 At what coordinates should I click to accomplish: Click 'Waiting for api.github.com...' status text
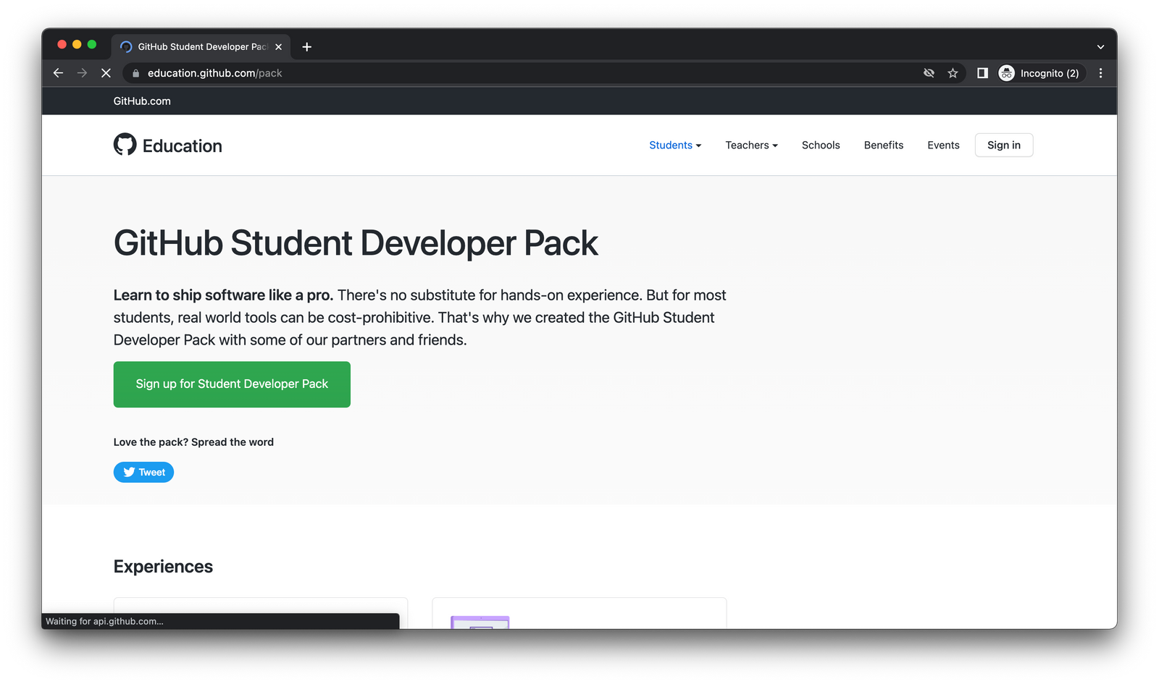point(104,621)
